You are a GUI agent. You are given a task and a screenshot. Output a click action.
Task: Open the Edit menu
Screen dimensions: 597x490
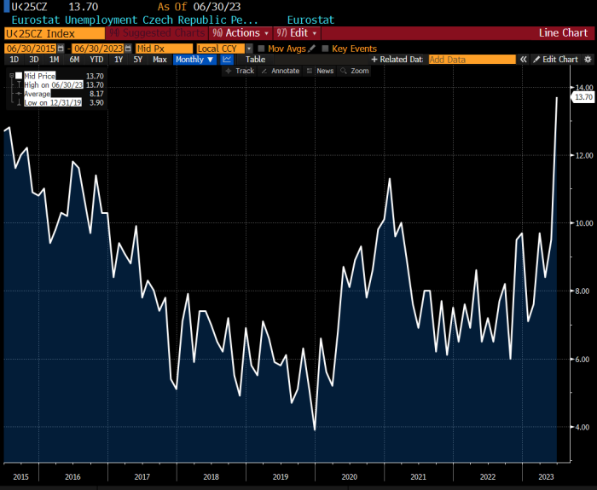point(297,33)
